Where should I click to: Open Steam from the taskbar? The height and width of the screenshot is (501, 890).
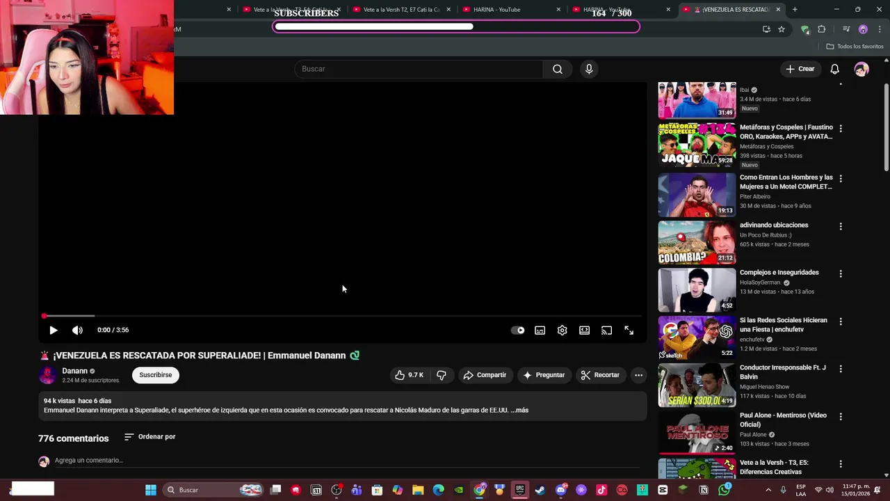click(x=540, y=490)
